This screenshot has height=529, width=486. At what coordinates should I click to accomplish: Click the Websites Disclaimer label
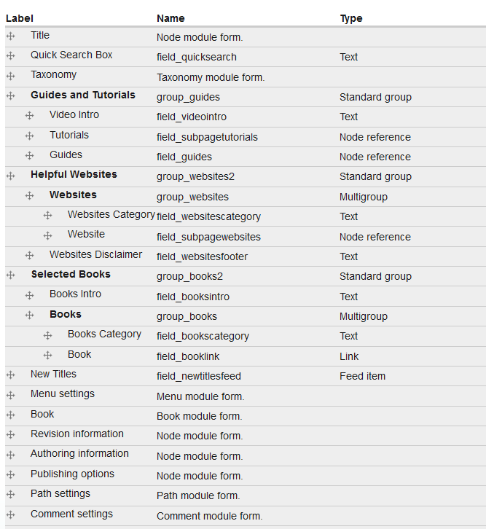pyautogui.click(x=95, y=254)
